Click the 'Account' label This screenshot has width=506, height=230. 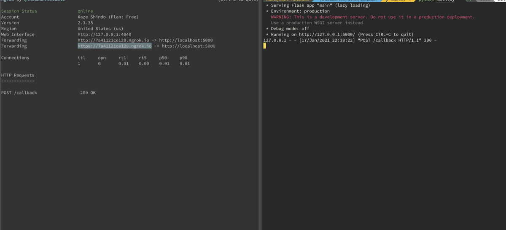point(10,17)
